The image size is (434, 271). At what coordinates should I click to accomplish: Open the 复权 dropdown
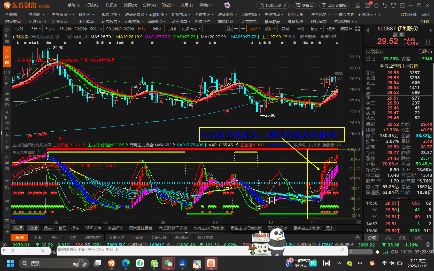click(254, 29)
